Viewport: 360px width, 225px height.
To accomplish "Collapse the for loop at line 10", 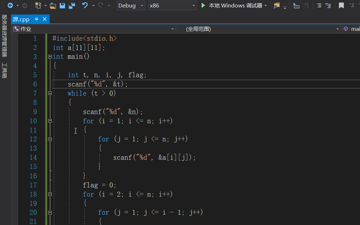I will tap(50, 121).
